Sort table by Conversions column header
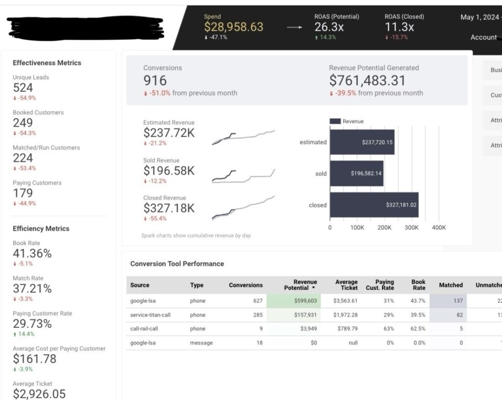 pyautogui.click(x=246, y=285)
